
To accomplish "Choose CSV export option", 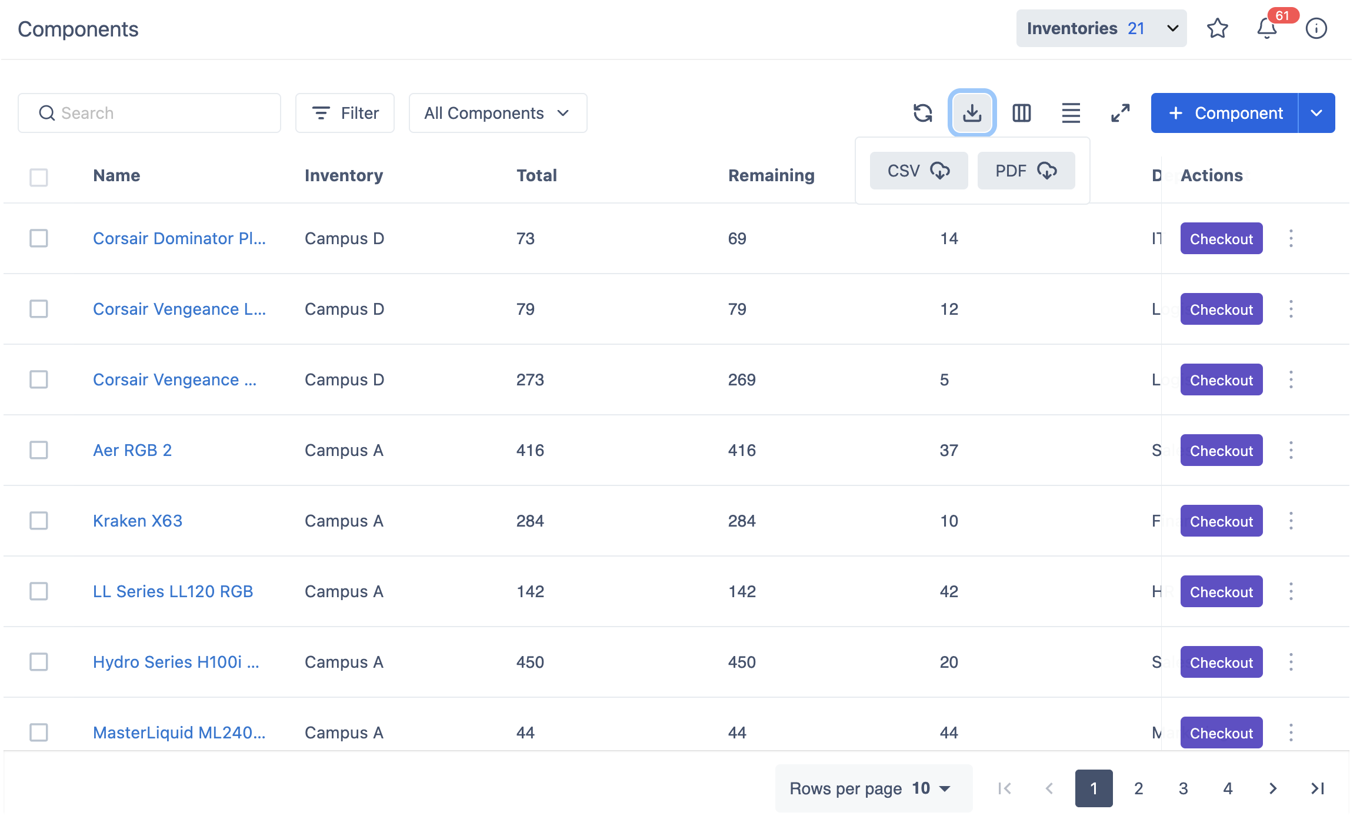I will click(918, 171).
